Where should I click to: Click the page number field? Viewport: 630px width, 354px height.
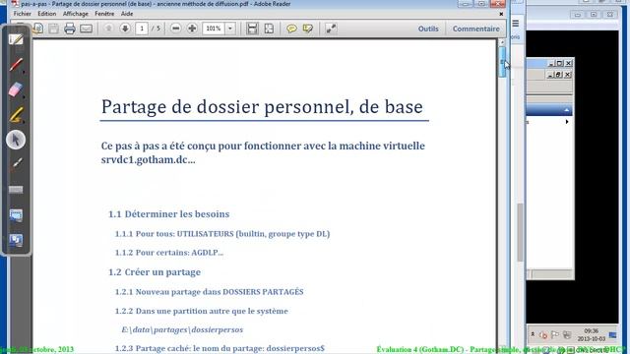coord(142,29)
